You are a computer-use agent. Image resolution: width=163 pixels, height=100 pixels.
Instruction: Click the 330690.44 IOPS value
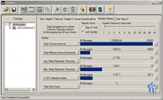[x=116, y=40]
